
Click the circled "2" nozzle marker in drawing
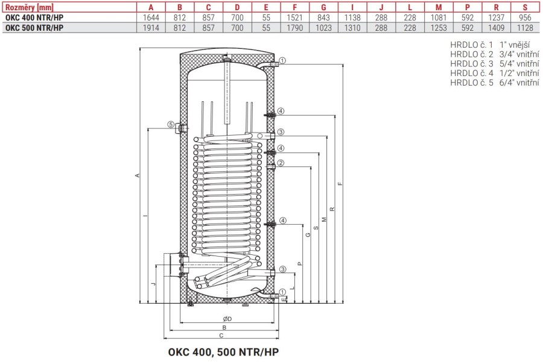click(281, 163)
